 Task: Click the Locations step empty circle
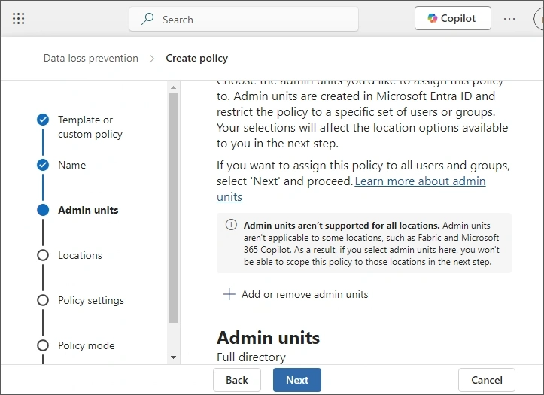pos(43,255)
